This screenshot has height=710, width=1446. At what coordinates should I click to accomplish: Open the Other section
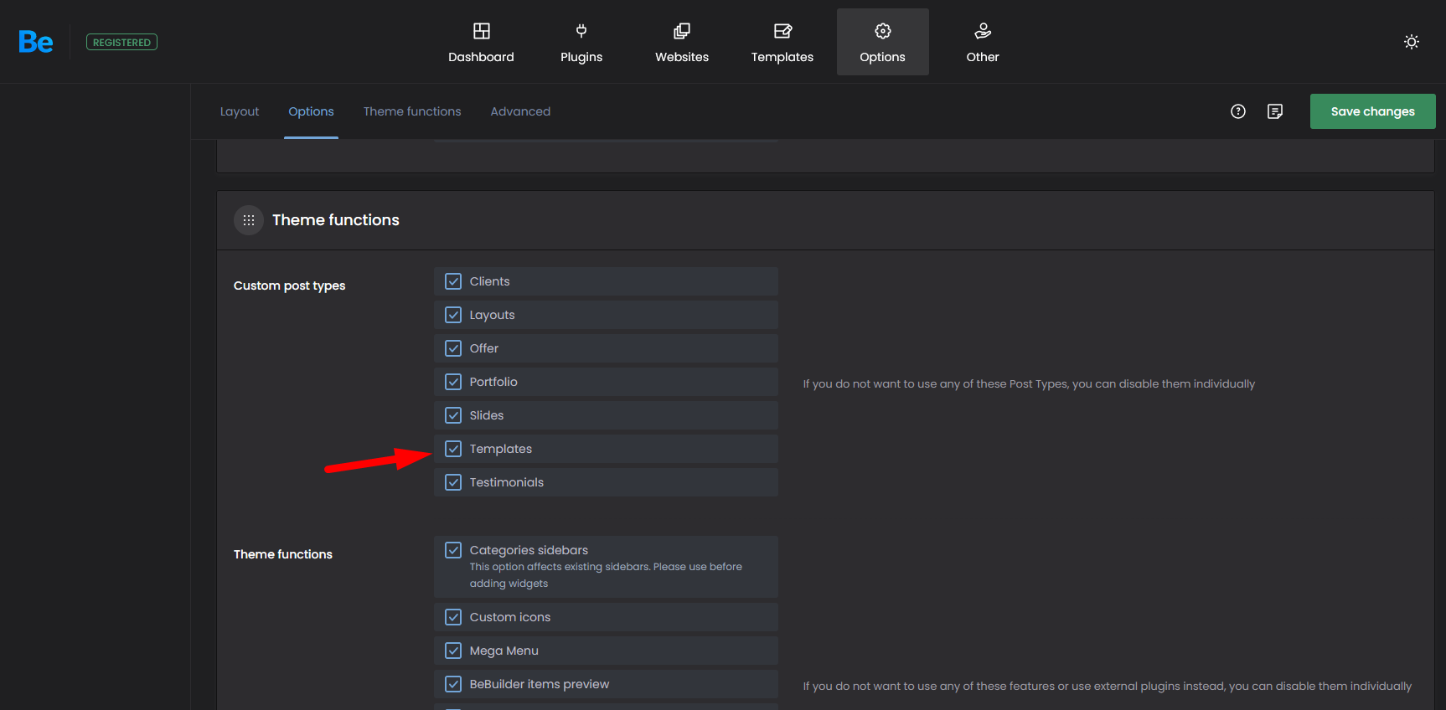(x=983, y=42)
